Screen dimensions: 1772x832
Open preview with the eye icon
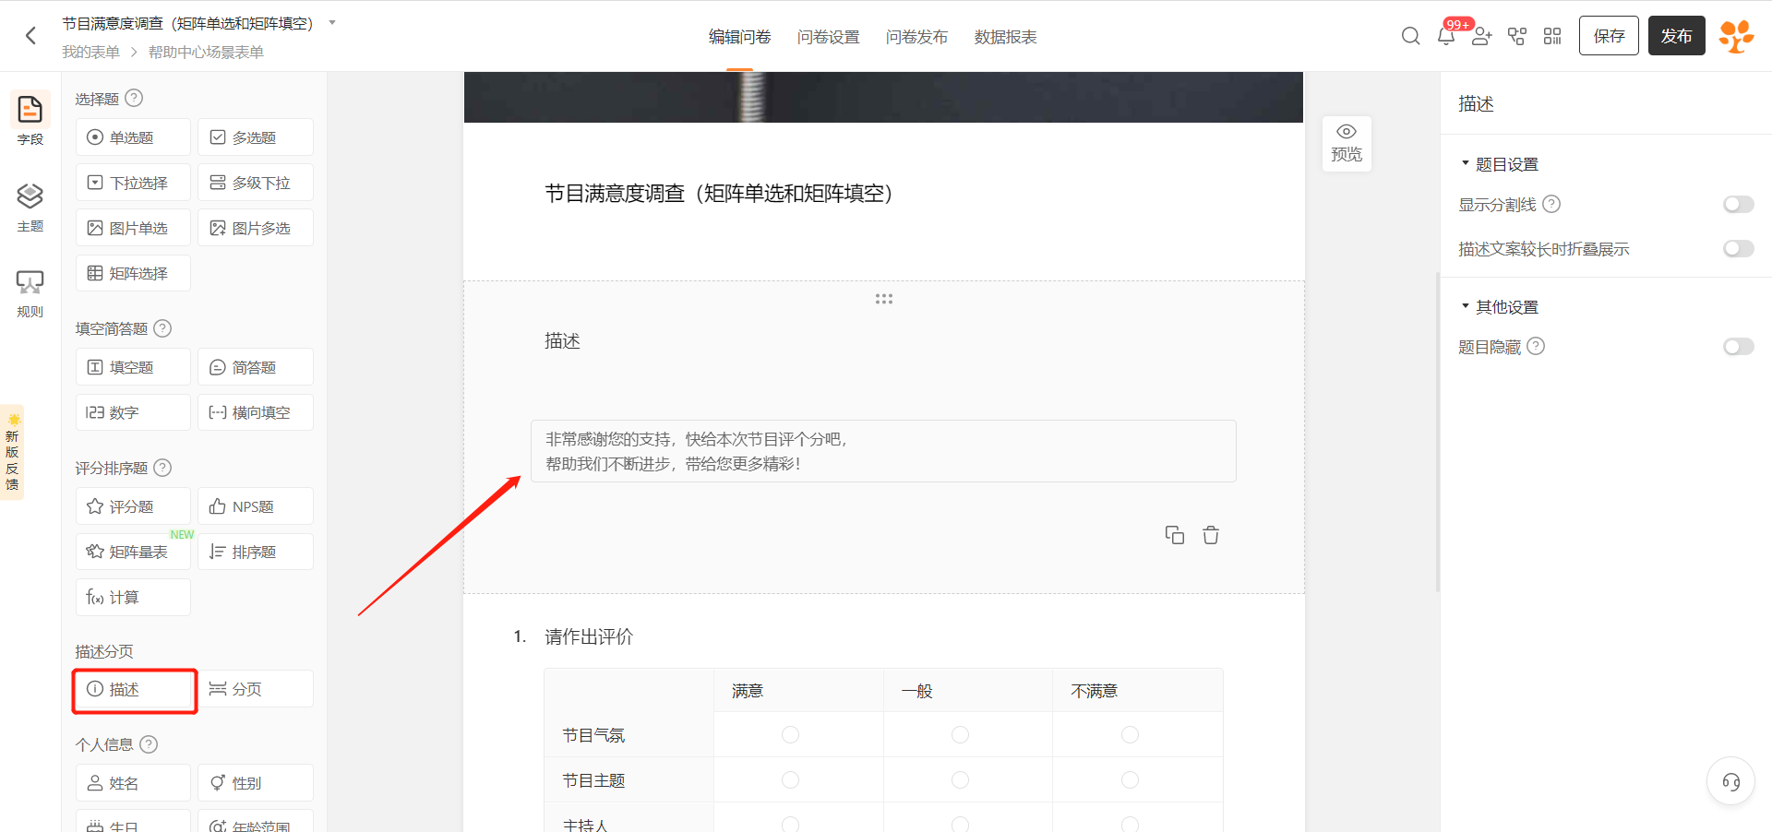(x=1347, y=143)
